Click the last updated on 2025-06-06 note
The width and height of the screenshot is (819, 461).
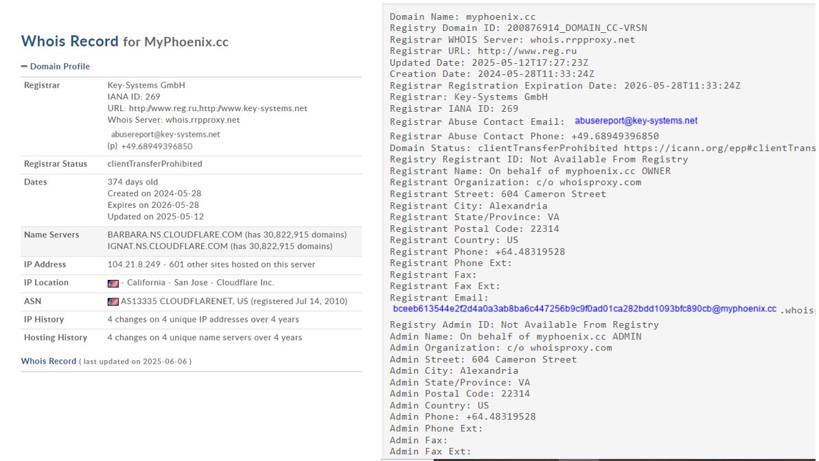click(x=135, y=362)
